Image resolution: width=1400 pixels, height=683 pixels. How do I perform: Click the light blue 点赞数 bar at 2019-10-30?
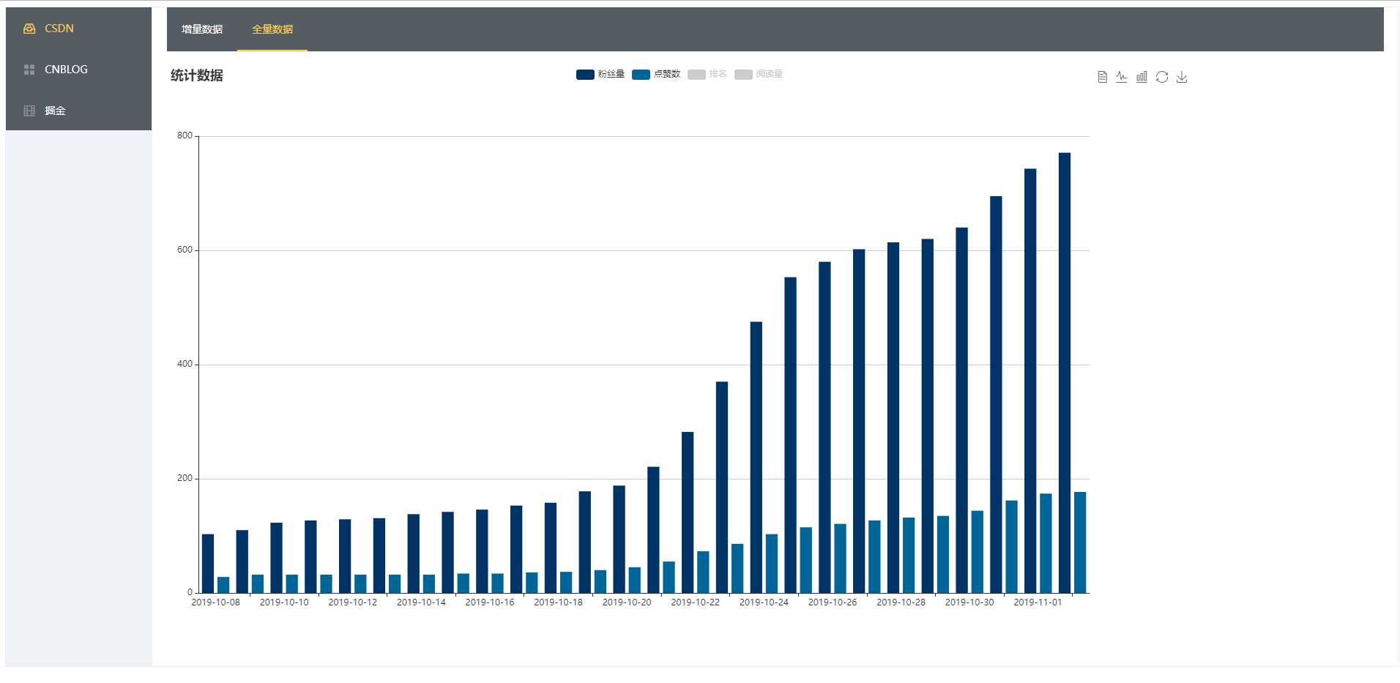[x=978, y=552]
